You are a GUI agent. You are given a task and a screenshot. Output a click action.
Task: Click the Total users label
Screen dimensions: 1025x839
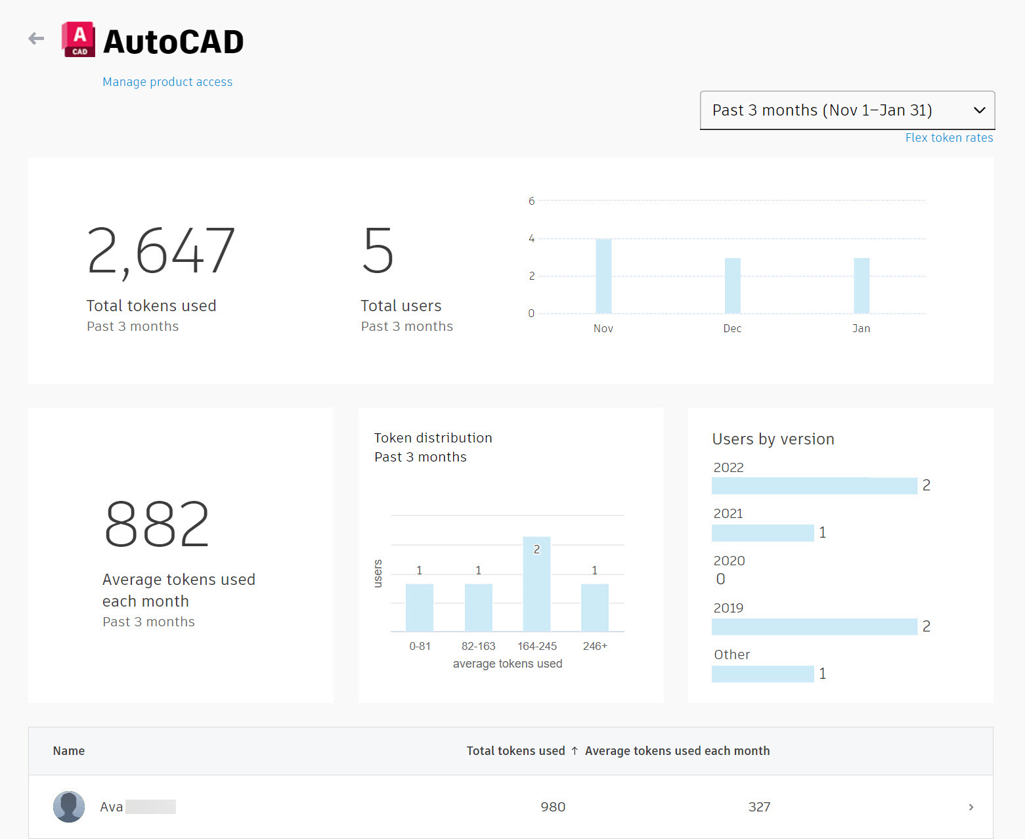pos(401,306)
